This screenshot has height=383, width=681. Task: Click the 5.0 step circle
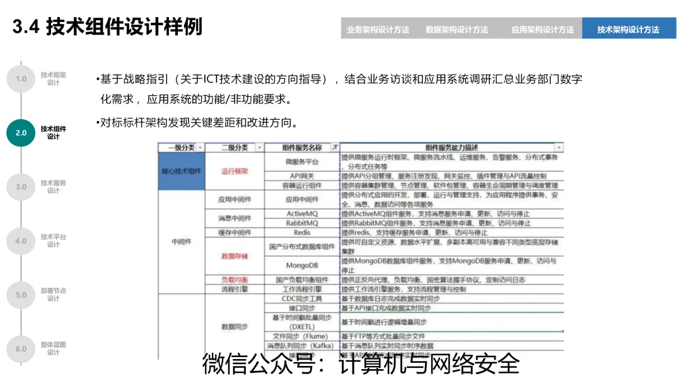pos(21,295)
